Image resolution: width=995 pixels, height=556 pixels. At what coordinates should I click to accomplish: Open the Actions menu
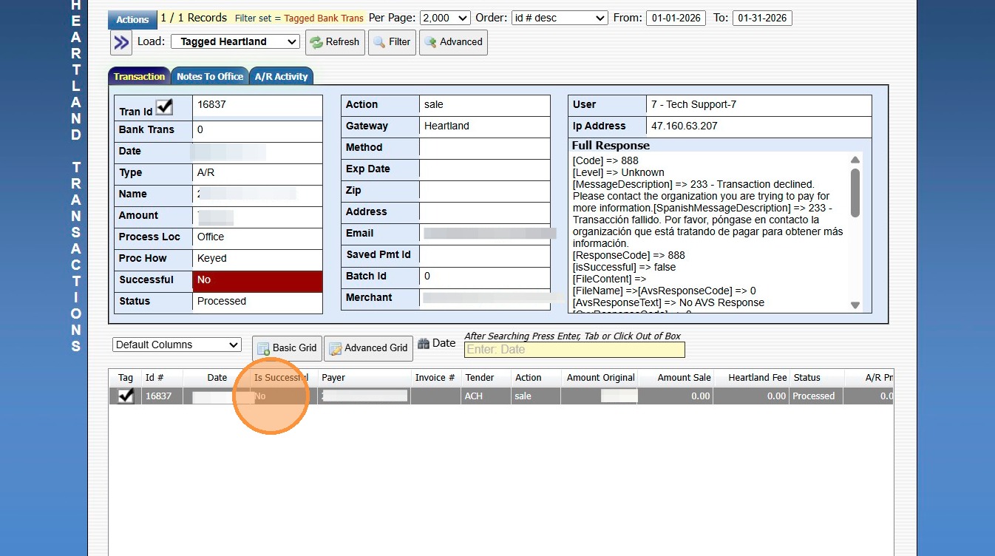[x=132, y=19]
